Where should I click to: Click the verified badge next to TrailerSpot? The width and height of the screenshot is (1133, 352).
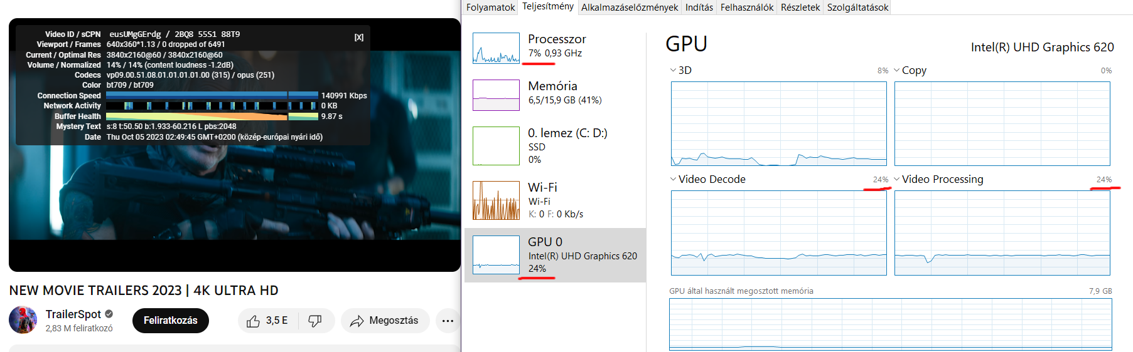(x=109, y=314)
